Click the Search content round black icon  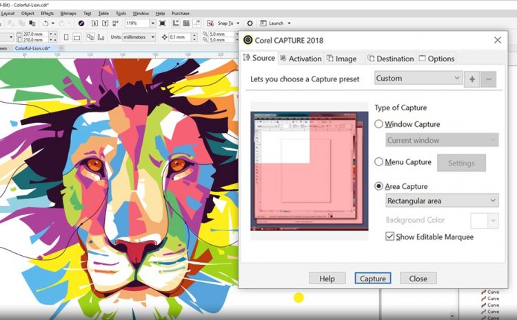click(x=81, y=23)
